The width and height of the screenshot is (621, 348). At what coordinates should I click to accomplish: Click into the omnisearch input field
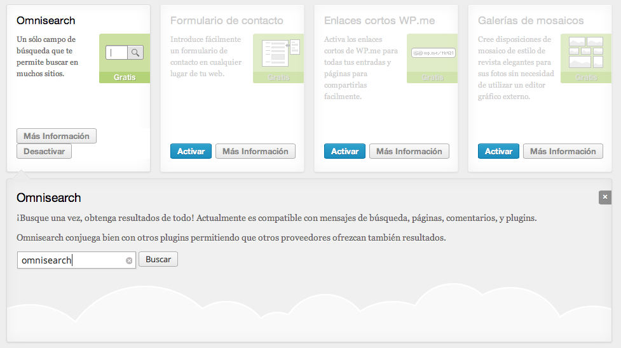[70, 260]
